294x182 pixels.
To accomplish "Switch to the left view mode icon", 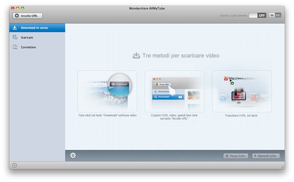I will tap(272, 15).
